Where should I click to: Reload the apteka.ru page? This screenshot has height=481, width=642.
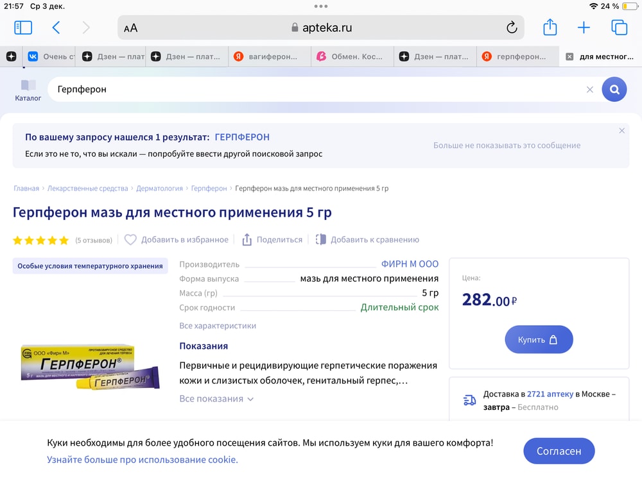512,28
